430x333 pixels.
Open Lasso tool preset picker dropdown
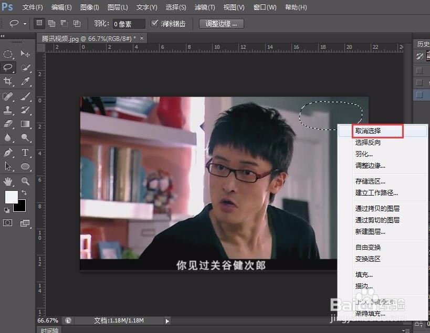point(25,24)
